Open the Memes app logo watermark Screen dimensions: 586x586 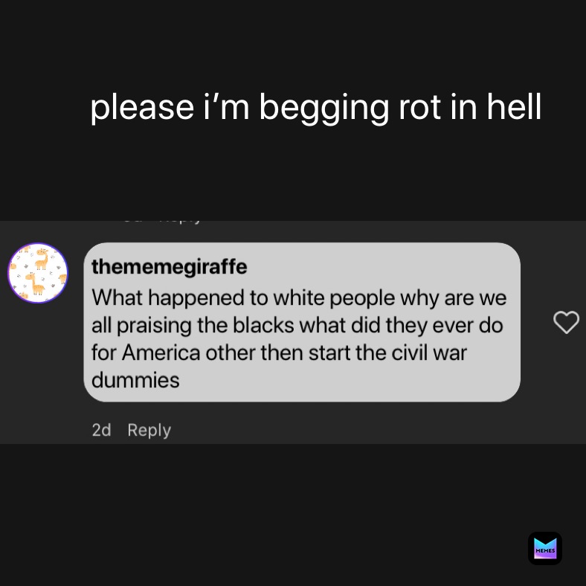[545, 548]
